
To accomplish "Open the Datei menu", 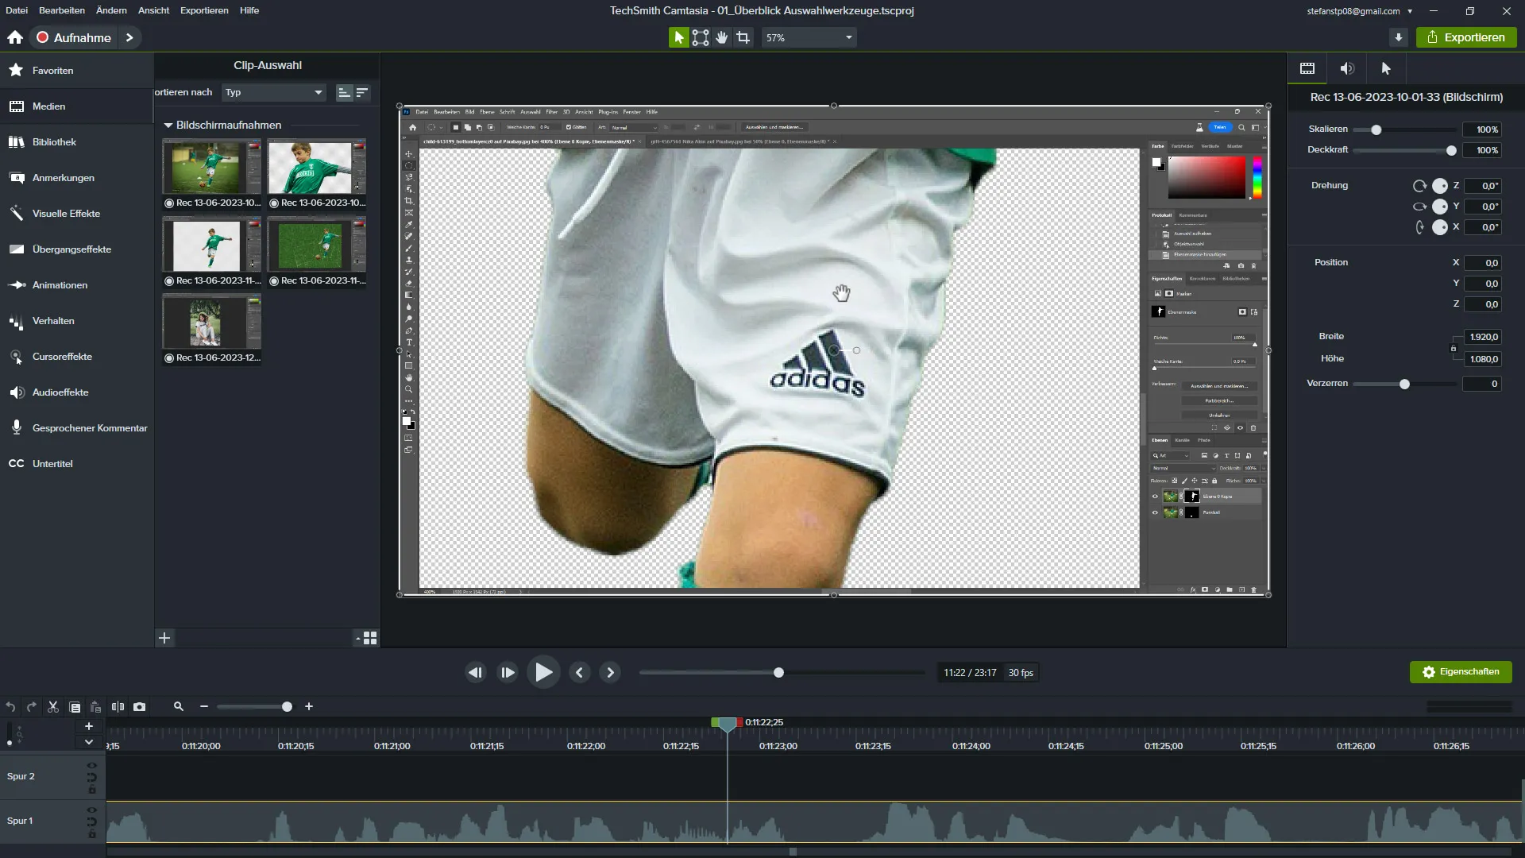I will coord(17,10).
